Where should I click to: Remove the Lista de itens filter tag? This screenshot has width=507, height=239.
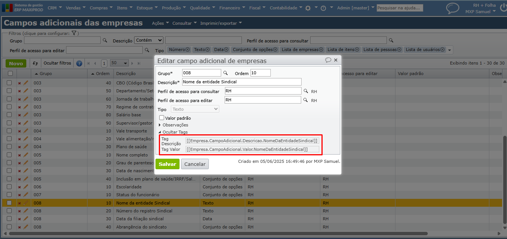tap(357, 50)
